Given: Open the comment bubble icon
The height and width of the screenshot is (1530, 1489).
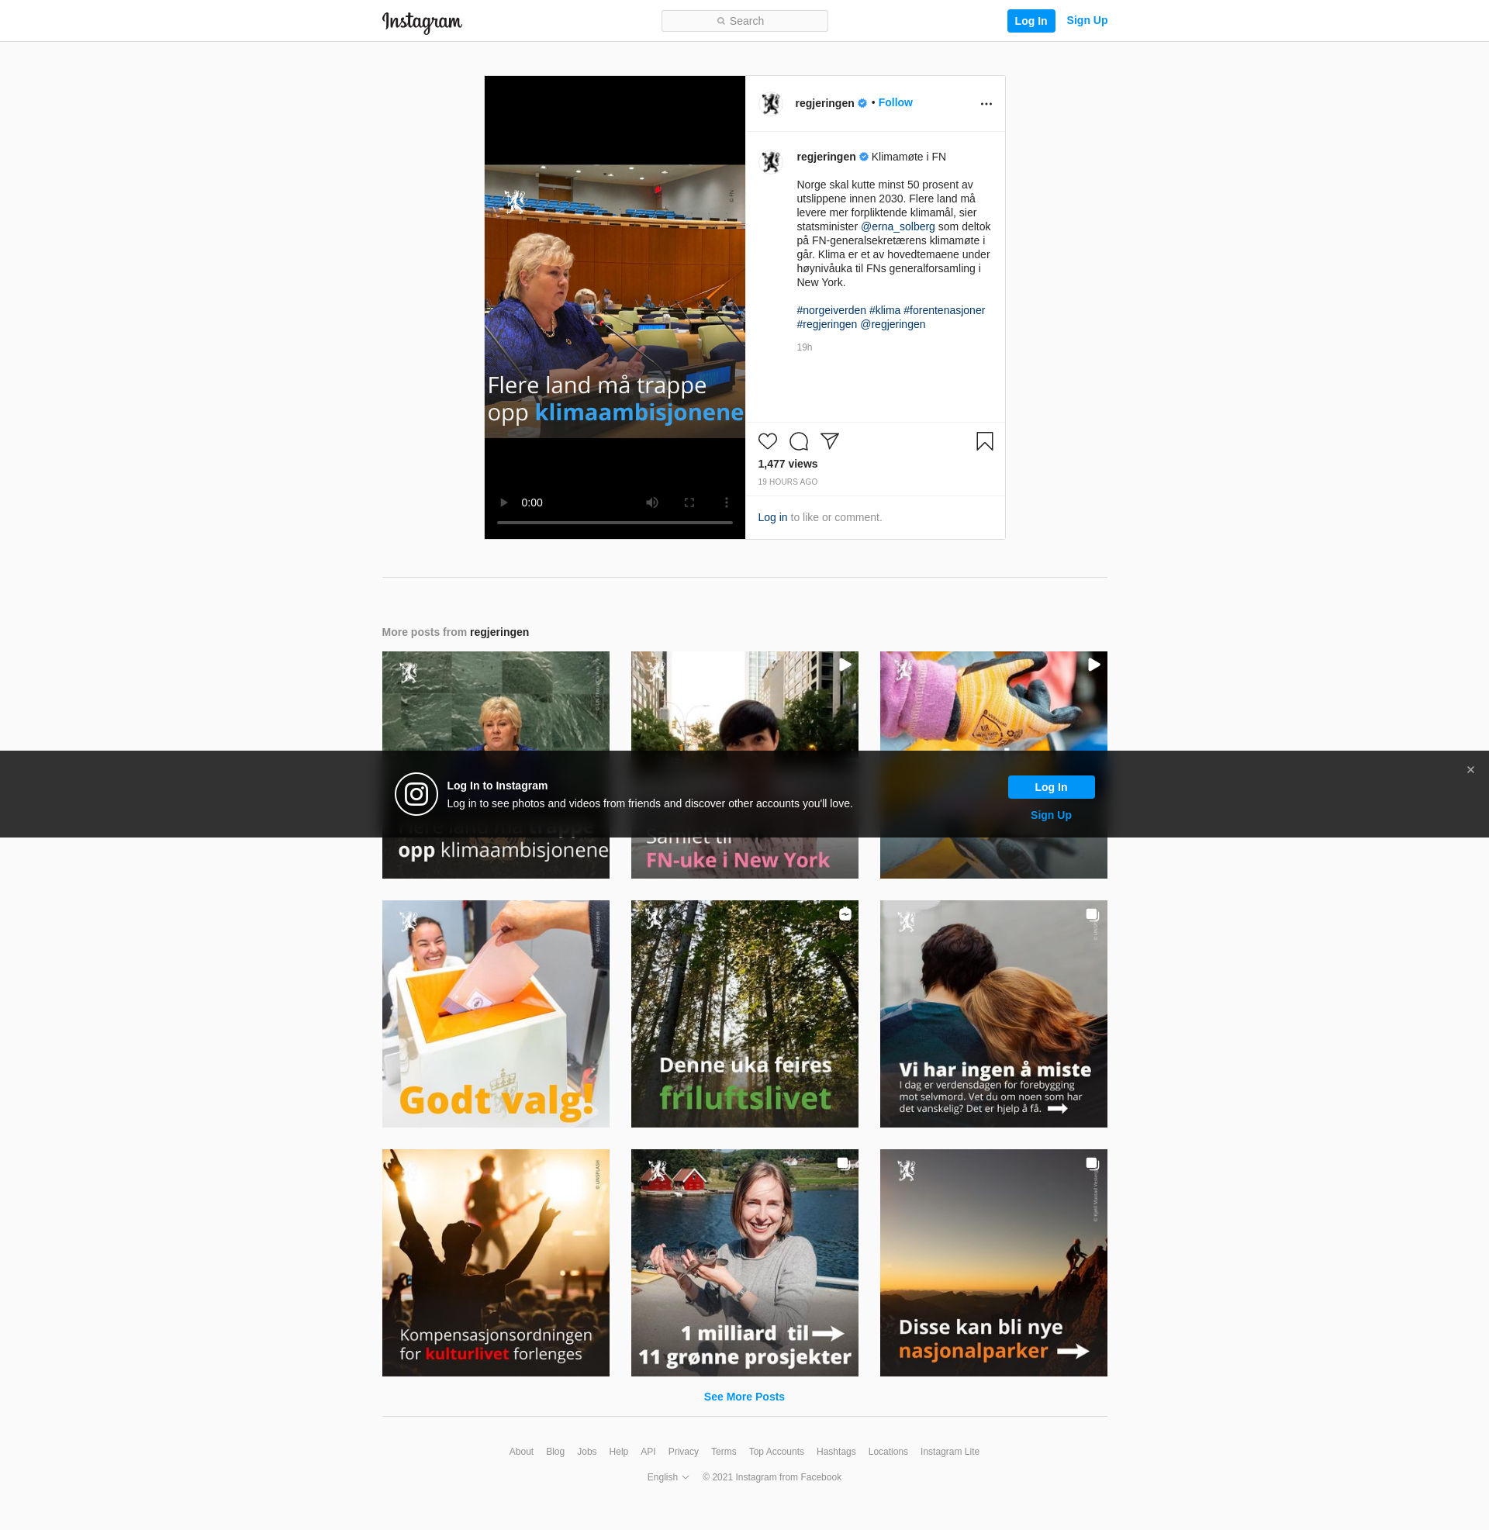Looking at the screenshot, I should [x=799, y=441].
